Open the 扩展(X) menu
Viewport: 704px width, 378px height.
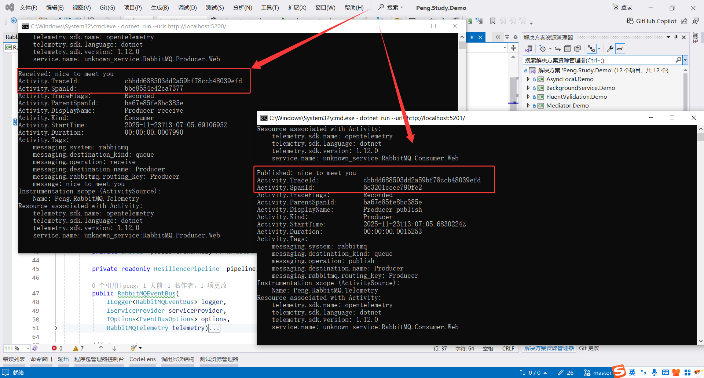click(297, 8)
